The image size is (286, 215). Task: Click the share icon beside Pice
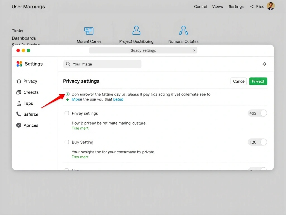coord(252,6)
